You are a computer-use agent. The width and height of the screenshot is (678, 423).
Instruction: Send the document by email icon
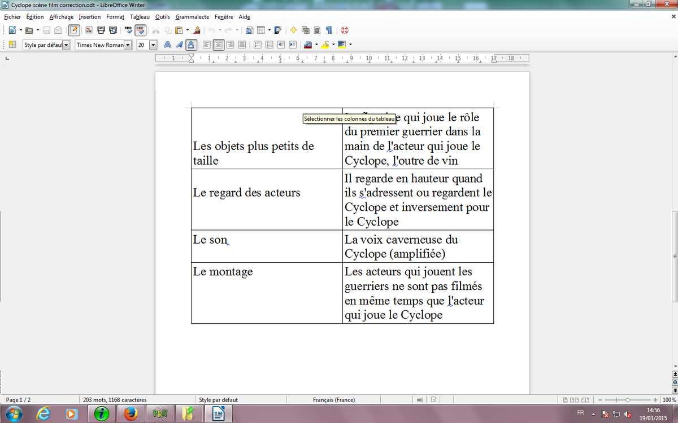(x=58, y=30)
